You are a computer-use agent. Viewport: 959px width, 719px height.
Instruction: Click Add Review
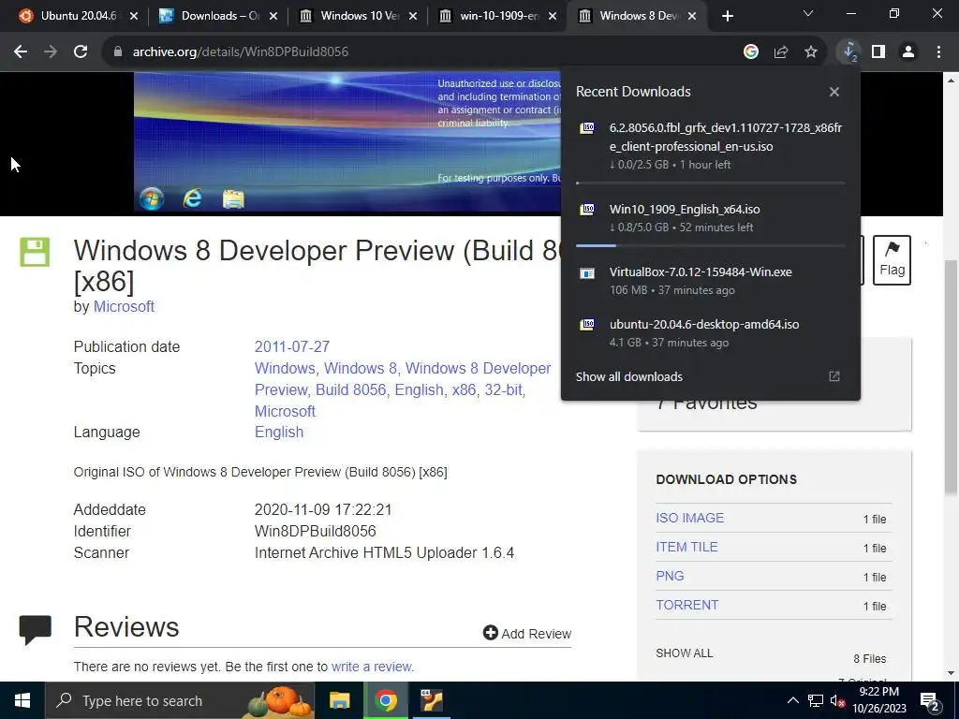click(x=527, y=634)
